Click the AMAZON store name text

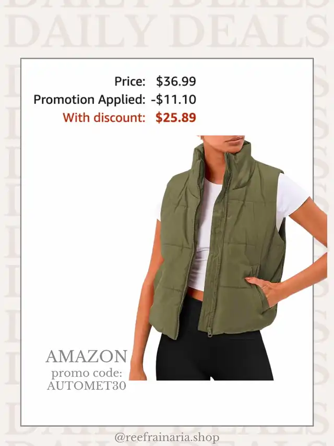click(x=87, y=356)
